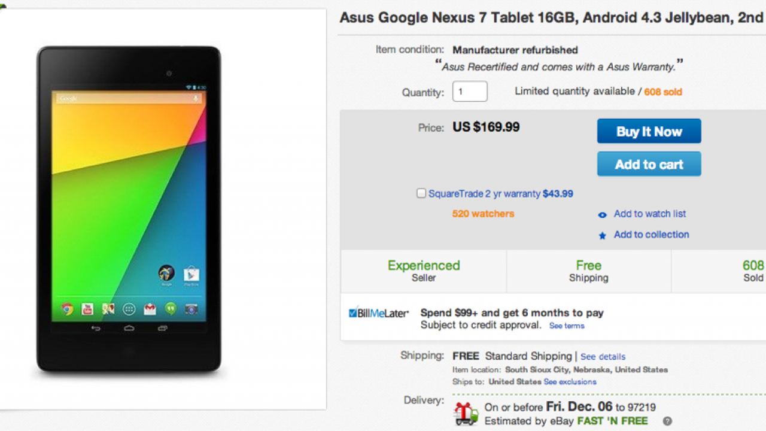The height and width of the screenshot is (431, 766).
Task: Click the Chrome icon on tablet screen
Action: 67,309
